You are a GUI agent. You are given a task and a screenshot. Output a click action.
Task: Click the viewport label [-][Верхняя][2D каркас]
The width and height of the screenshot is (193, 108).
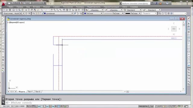point(16,22)
